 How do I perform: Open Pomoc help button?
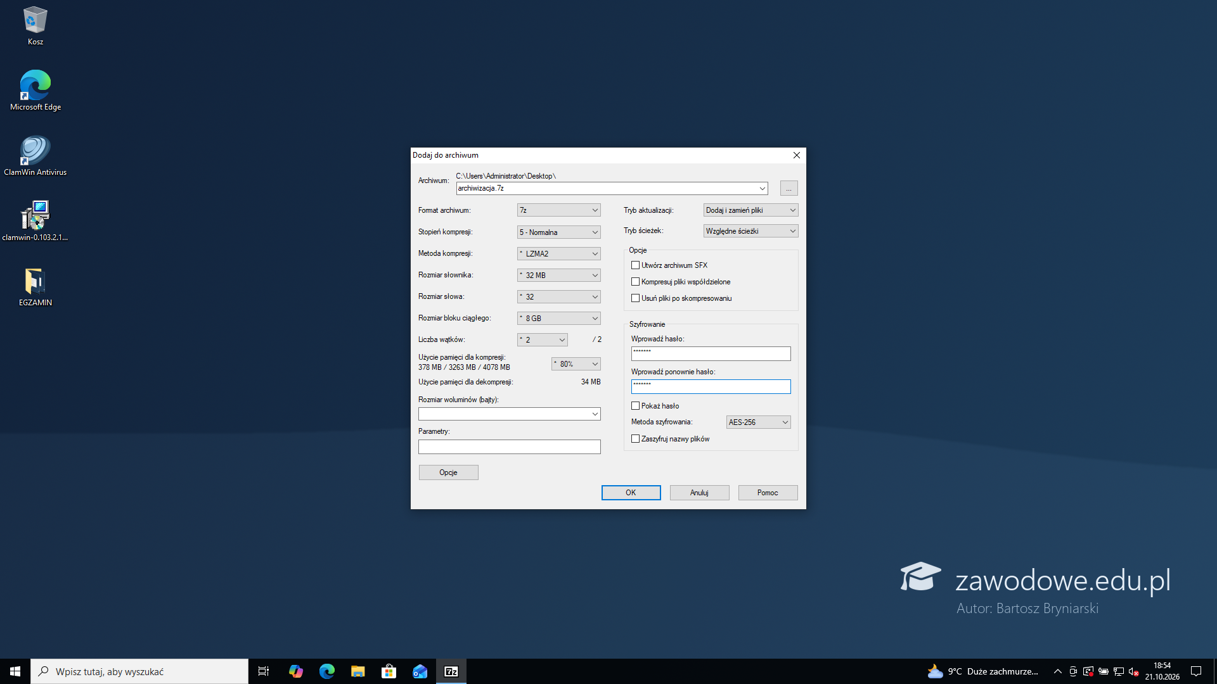pos(768,493)
